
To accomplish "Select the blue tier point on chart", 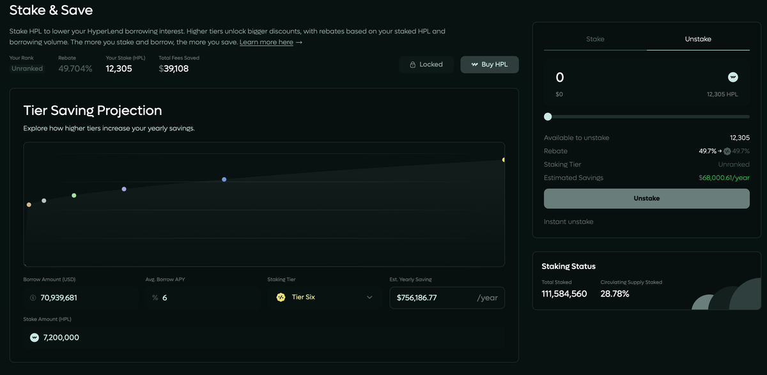I will (224, 180).
